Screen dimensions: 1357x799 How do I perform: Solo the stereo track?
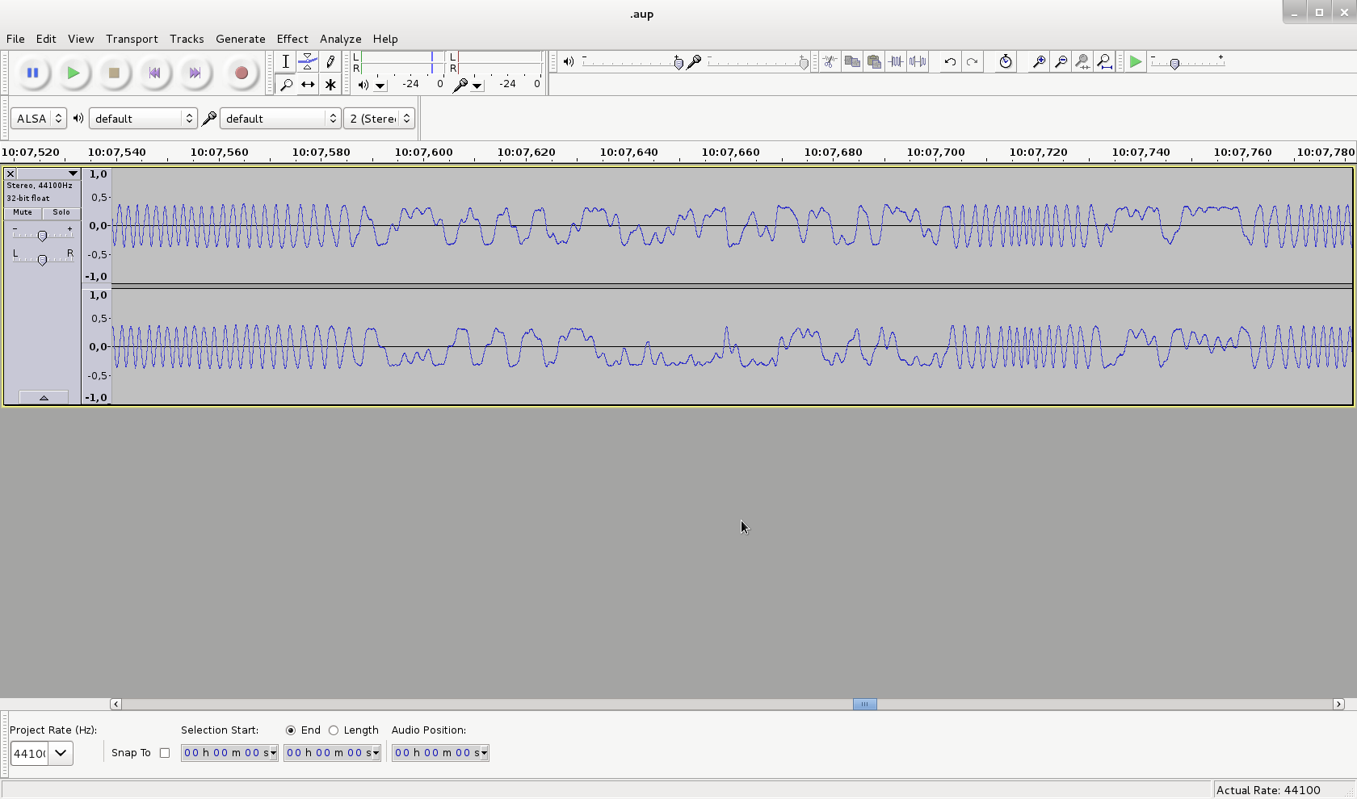61,212
